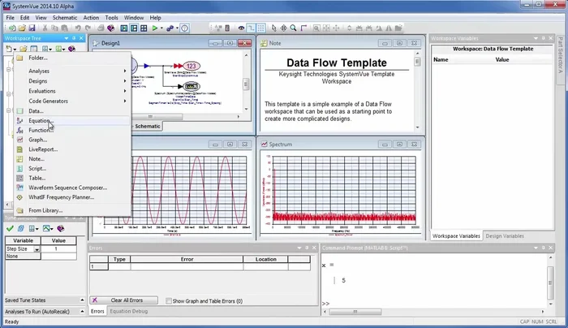568x328 pixels.
Task: Click the green checkmark in Tune panel
Action: (x=8, y=228)
